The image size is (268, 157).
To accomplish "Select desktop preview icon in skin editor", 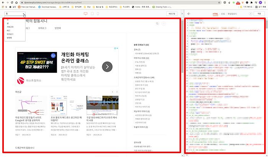I will (86, 14).
